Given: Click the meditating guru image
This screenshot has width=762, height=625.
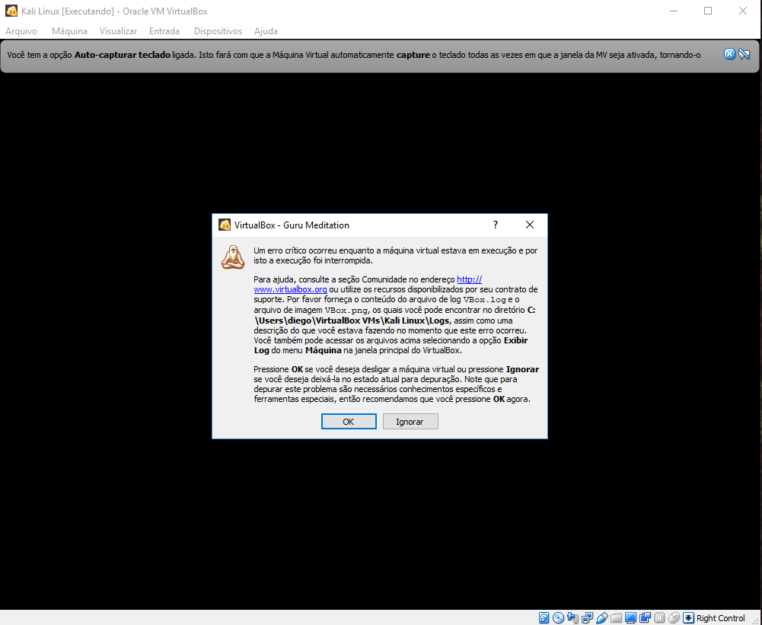Looking at the screenshot, I should (233, 257).
